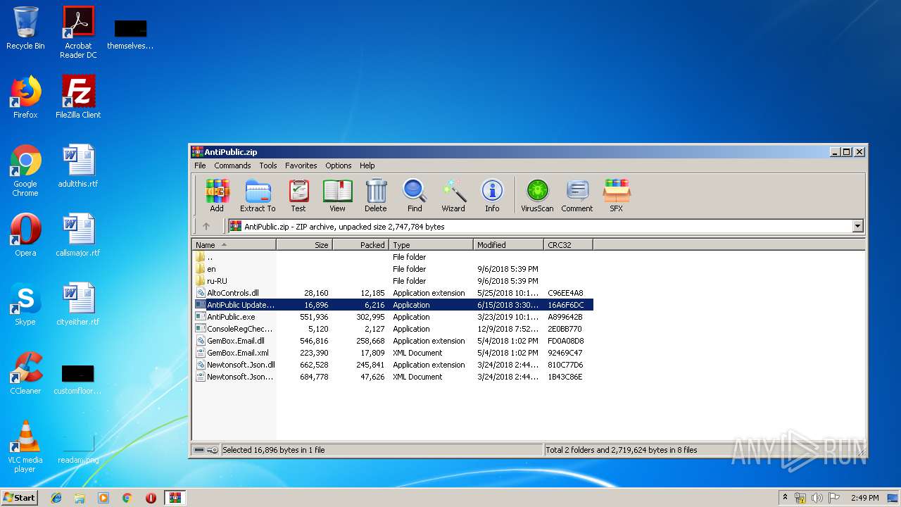Select AntiPublic.exe file

pyautogui.click(x=393, y=317)
